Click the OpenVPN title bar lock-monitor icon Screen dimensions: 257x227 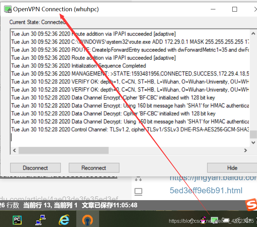pyautogui.click(x=8, y=9)
